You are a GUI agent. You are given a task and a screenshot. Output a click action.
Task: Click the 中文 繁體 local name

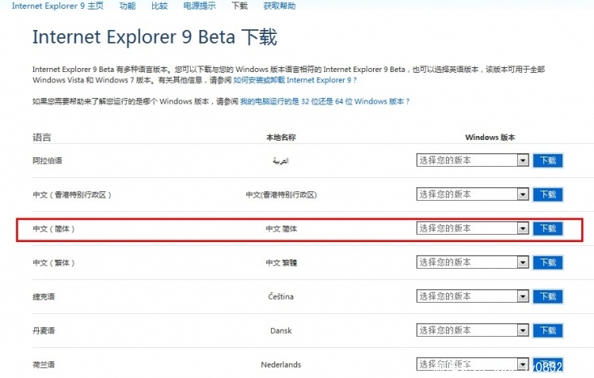coord(281,263)
